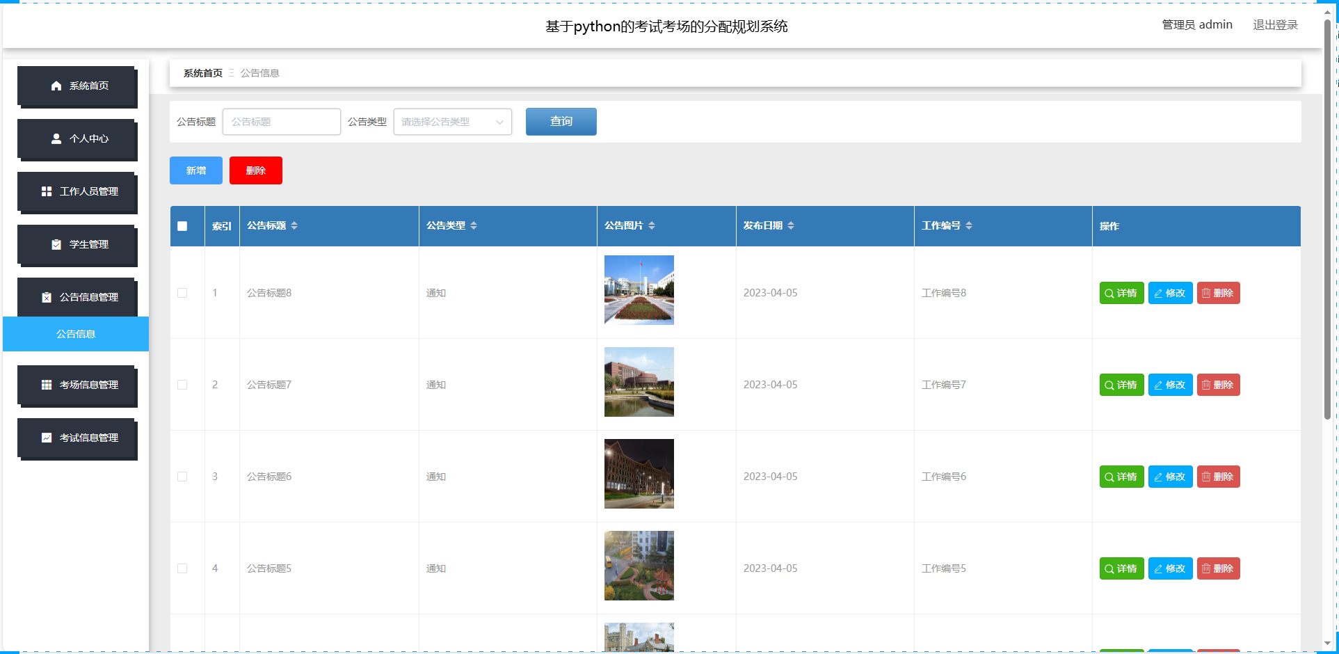Open the 请选择公告类型 dropdown
The image size is (1339, 654).
pyautogui.click(x=453, y=122)
